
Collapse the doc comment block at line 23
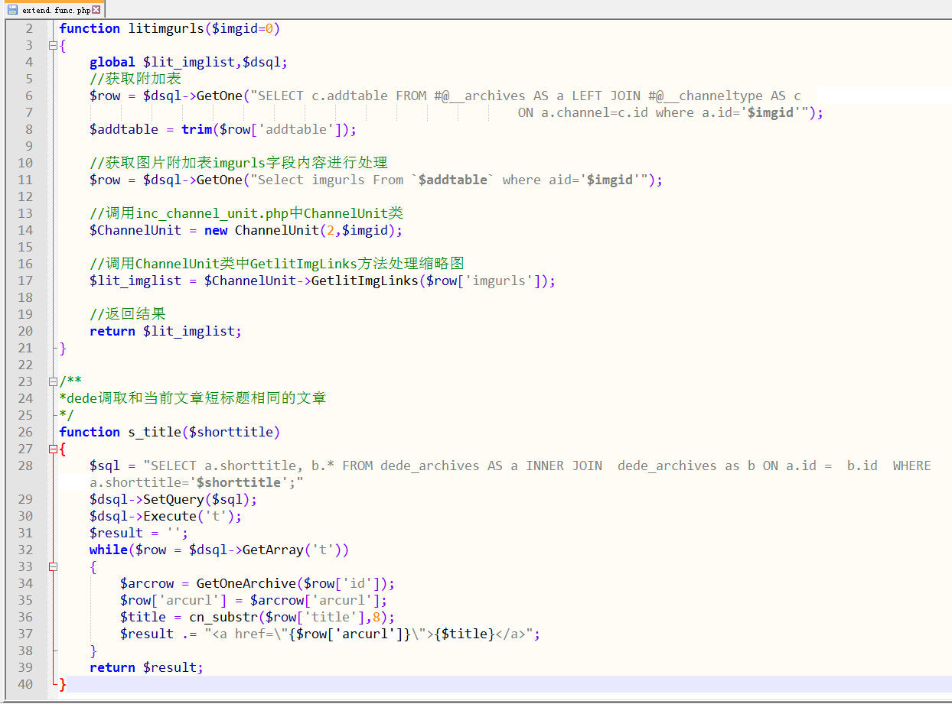click(x=53, y=381)
